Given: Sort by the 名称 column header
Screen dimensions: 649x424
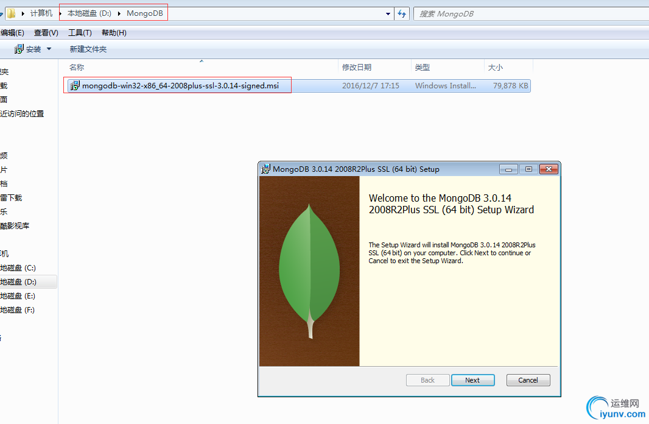Looking at the screenshot, I should (77, 67).
